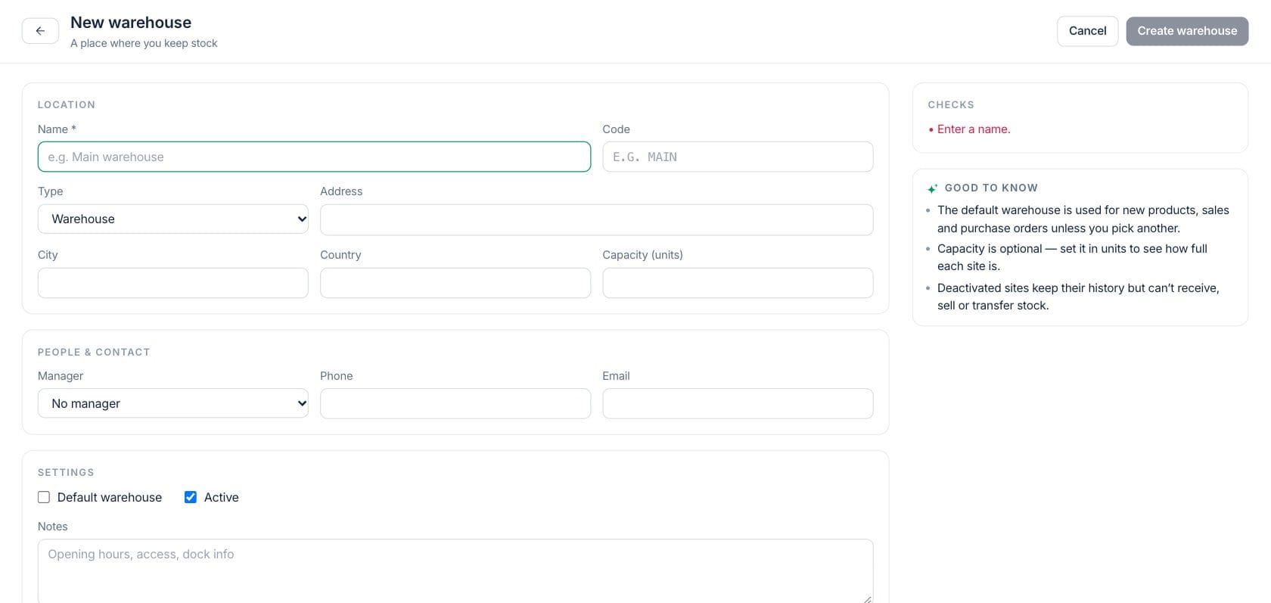Focus the Country input field
This screenshot has width=1271, height=603.
pos(455,283)
